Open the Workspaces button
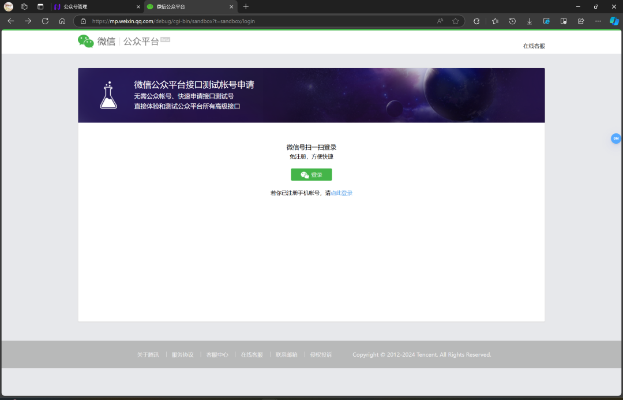Image resolution: width=623 pixels, height=400 pixels. (24, 7)
